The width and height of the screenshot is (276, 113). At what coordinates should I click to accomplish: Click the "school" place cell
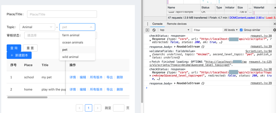[29, 77]
